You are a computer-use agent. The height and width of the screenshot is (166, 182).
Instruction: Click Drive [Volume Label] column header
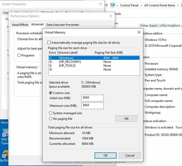63,53
